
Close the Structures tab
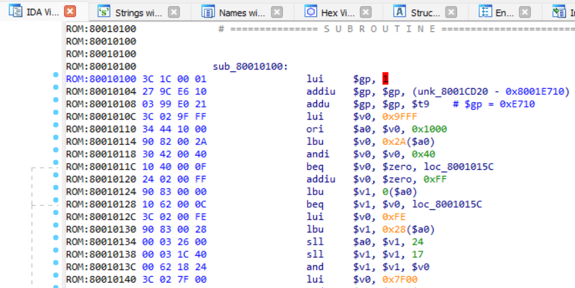pyautogui.click(x=452, y=12)
